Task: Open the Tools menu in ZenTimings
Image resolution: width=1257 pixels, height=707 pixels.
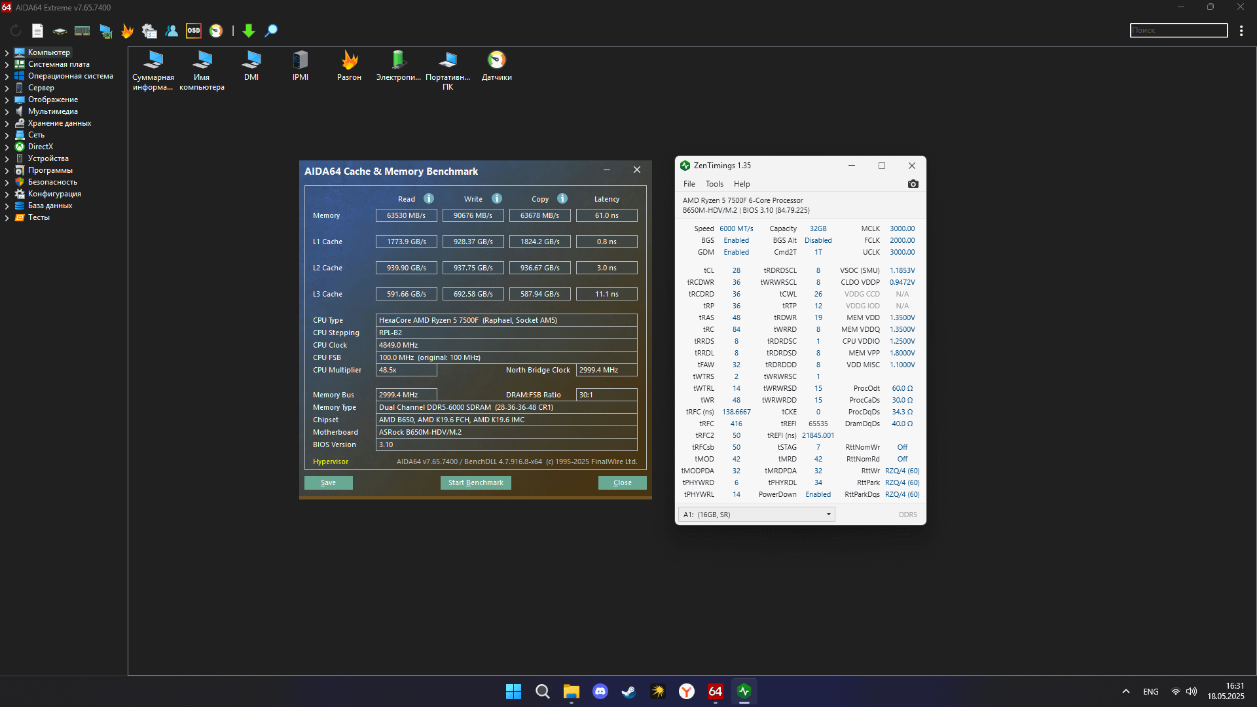Action: click(714, 184)
